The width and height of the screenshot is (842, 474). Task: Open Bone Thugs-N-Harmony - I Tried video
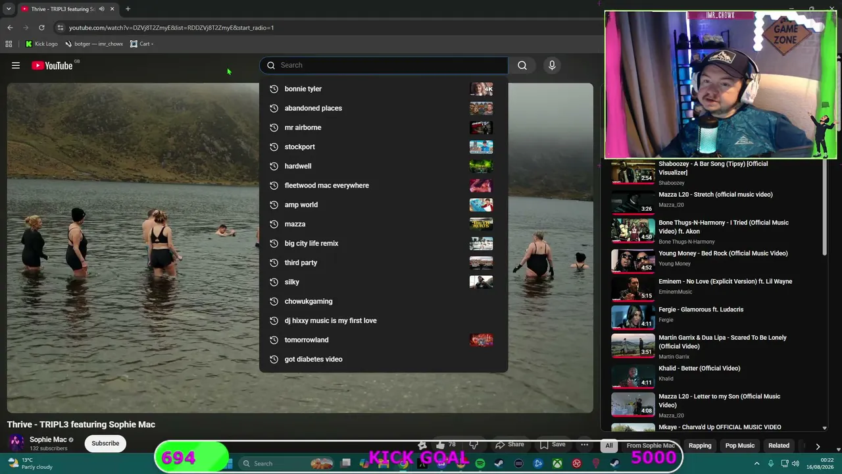(x=724, y=227)
